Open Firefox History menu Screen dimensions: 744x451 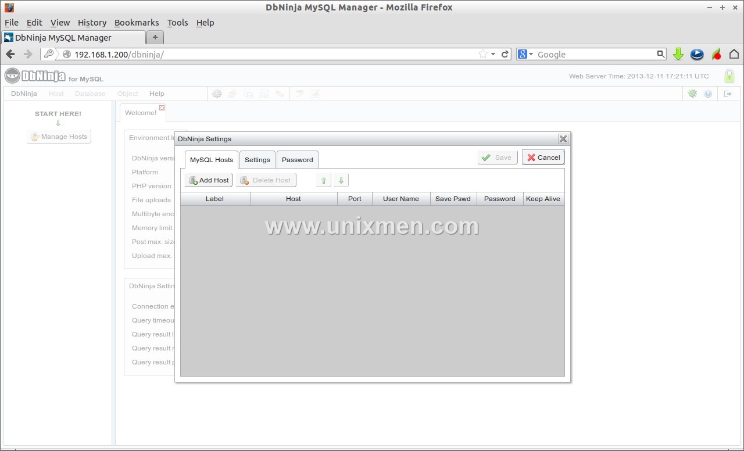(x=92, y=23)
